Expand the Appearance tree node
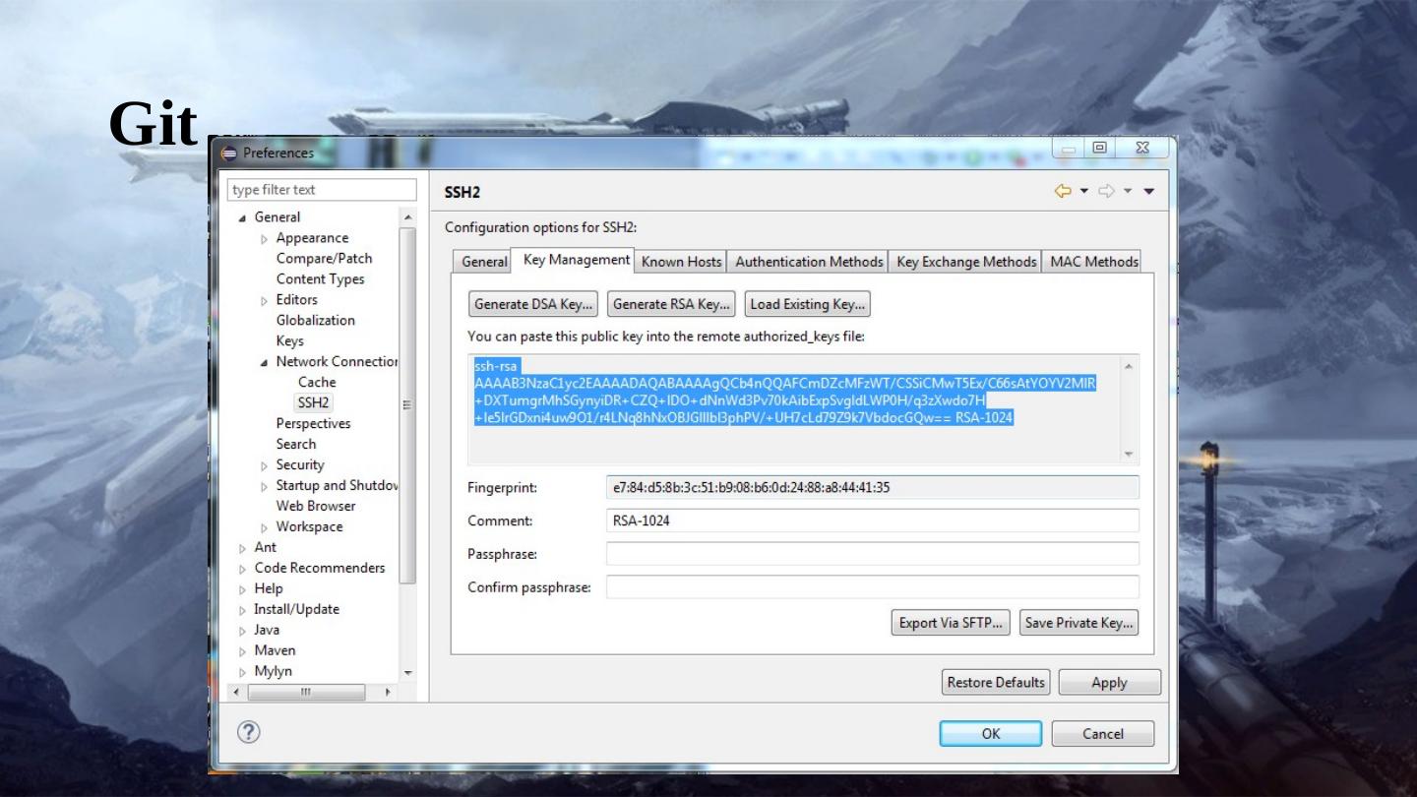This screenshot has height=797, width=1417. click(x=264, y=239)
